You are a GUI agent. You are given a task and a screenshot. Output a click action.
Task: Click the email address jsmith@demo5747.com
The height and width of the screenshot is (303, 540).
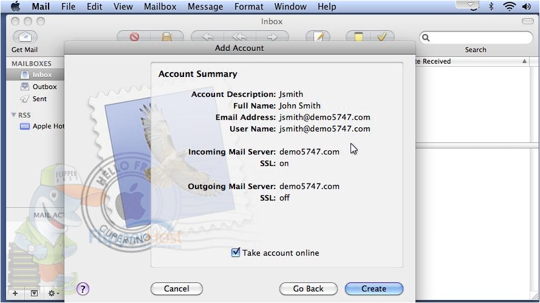(324, 117)
